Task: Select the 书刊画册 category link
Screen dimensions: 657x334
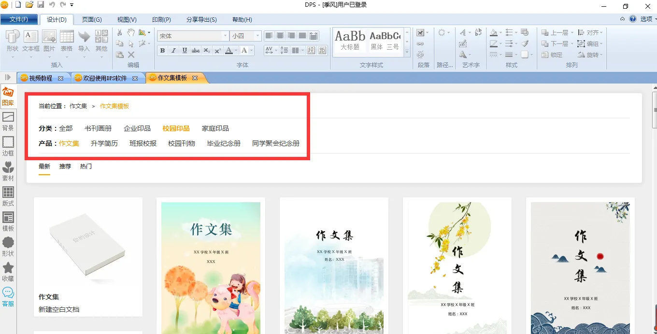Action: pyautogui.click(x=98, y=128)
